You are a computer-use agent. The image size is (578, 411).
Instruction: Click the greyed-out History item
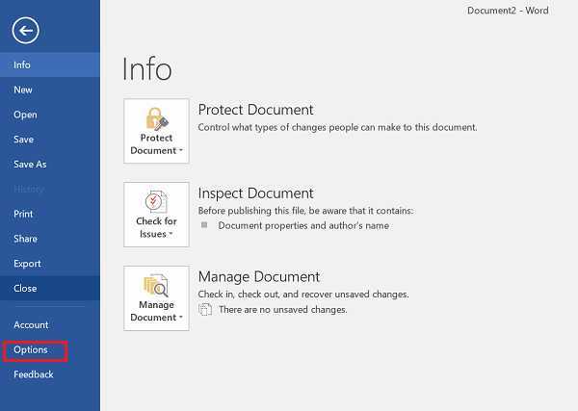pyautogui.click(x=50, y=189)
